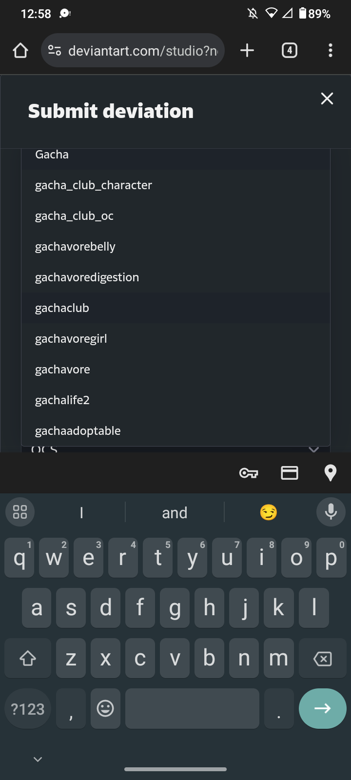Collapse the keyboard with bottom chevron
Screen dimensions: 351x780
point(38,759)
